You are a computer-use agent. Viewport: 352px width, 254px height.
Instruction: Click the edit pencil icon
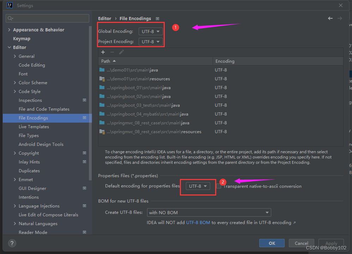tap(121, 52)
